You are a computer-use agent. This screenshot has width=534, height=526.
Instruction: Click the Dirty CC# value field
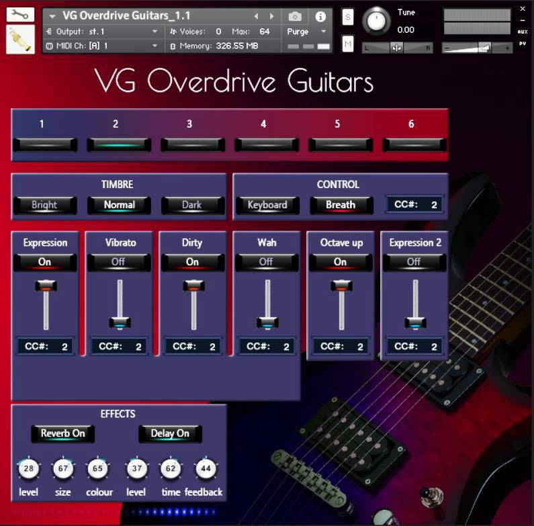(193, 347)
